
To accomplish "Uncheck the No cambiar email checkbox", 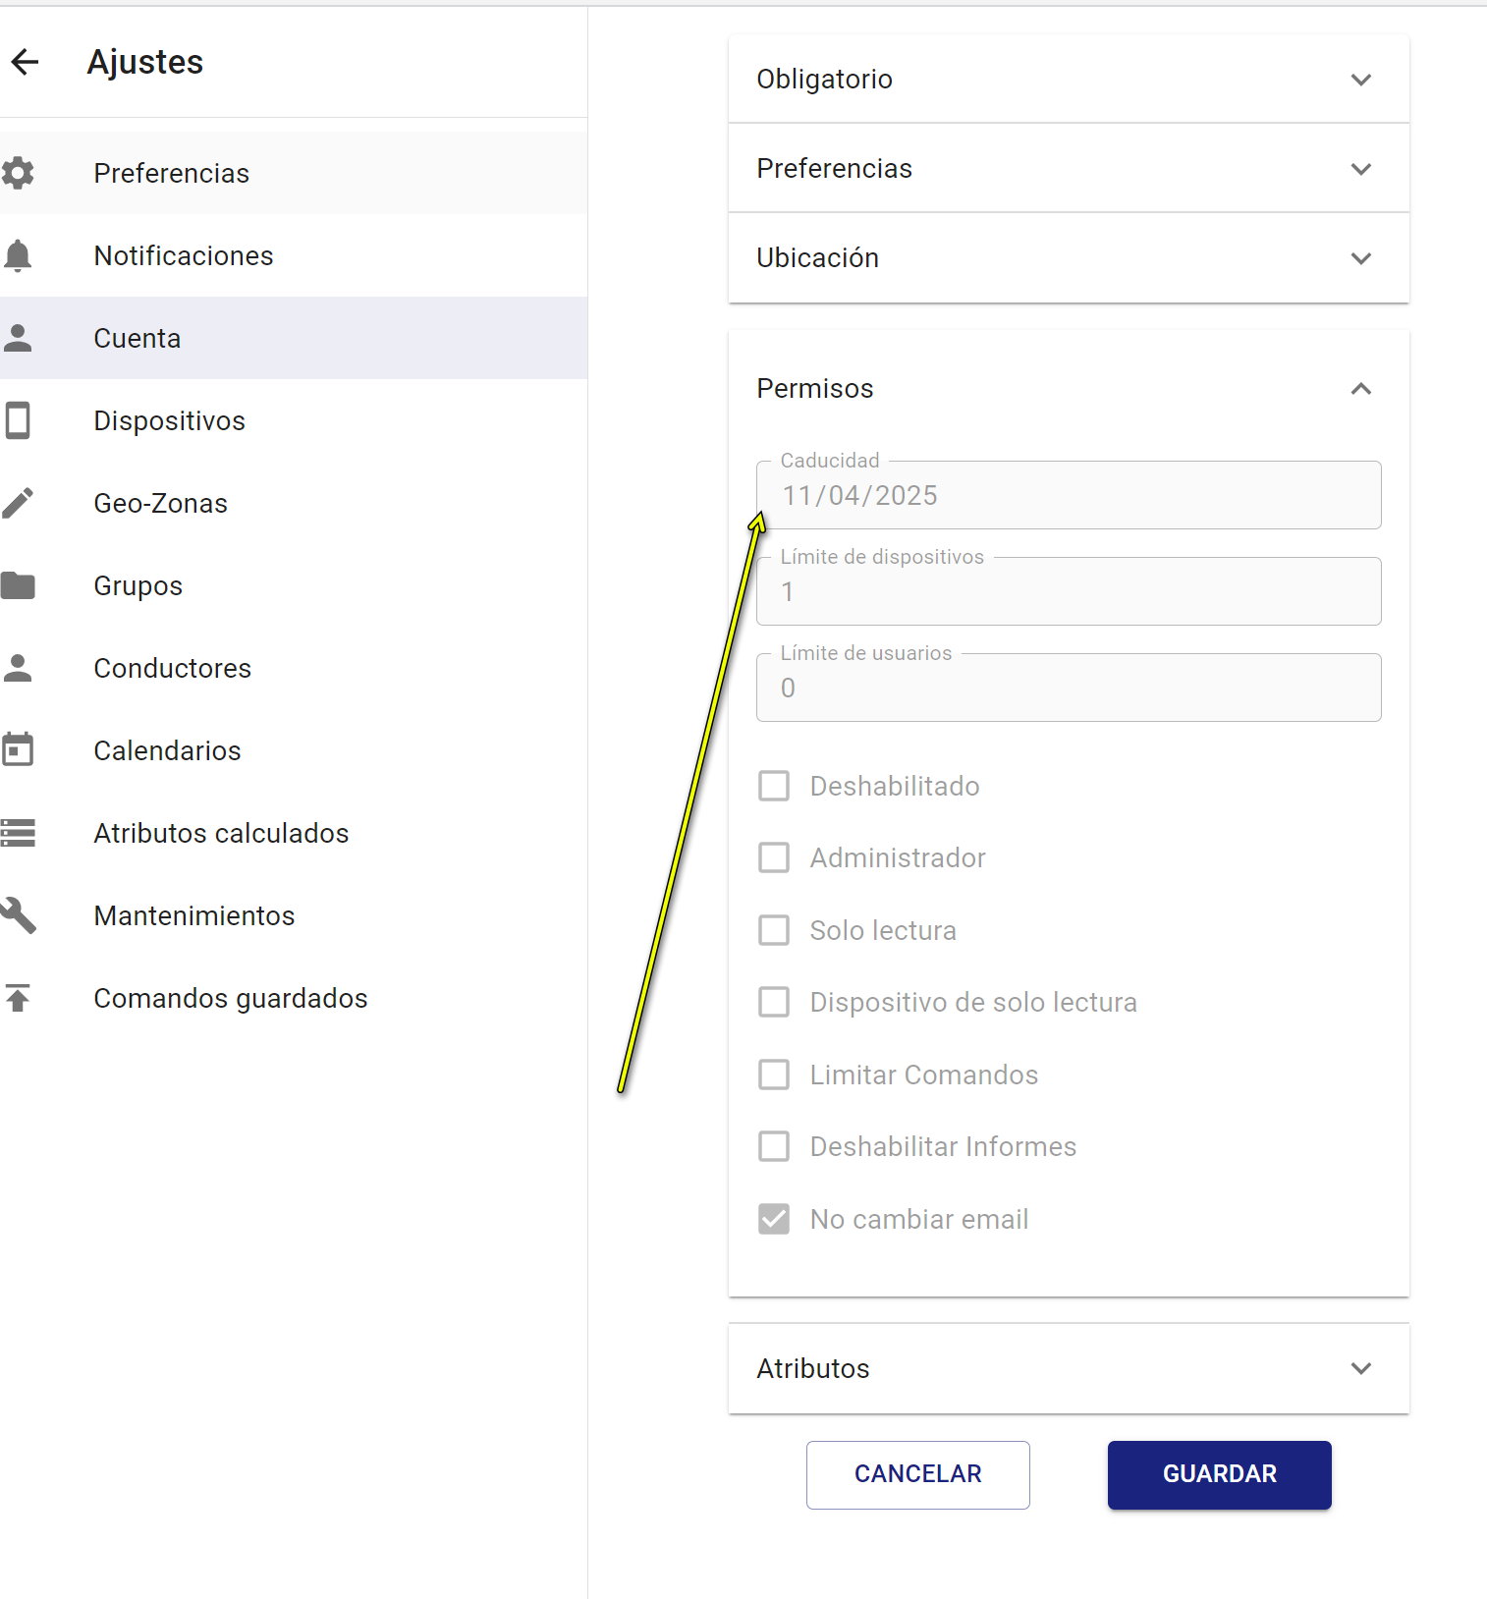I will pyautogui.click(x=774, y=1219).
